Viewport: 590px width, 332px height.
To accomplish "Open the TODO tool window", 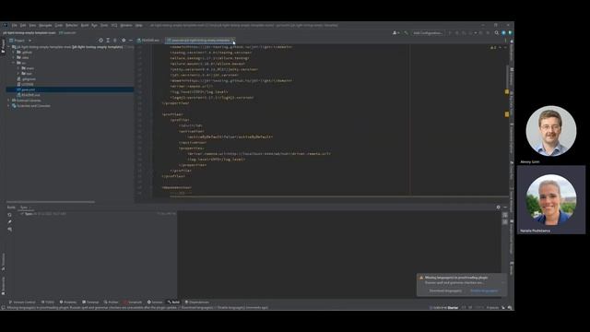I will 48,302.
